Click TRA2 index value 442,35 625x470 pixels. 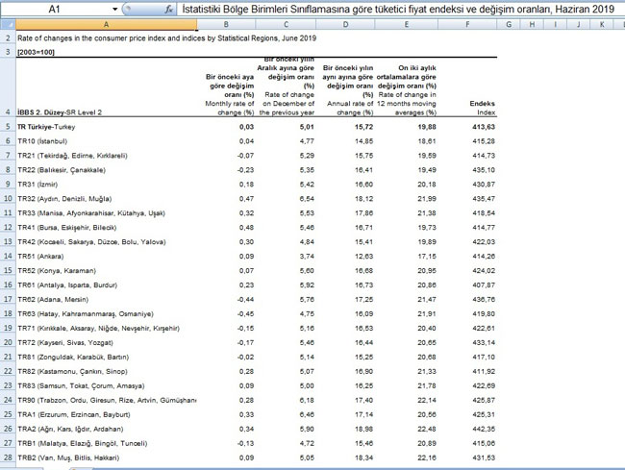[484, 429]
